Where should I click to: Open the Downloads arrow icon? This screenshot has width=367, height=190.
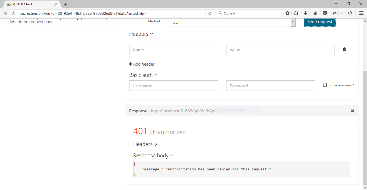point(305,13)
